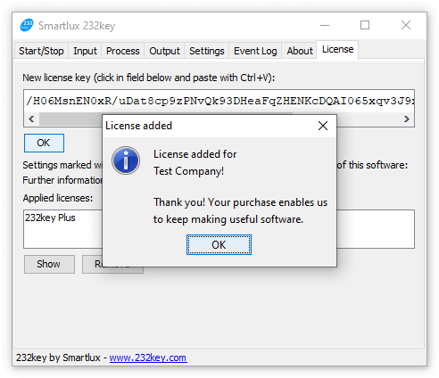
Task: Click the blue information icon in dialog
Action: point(126,160)
